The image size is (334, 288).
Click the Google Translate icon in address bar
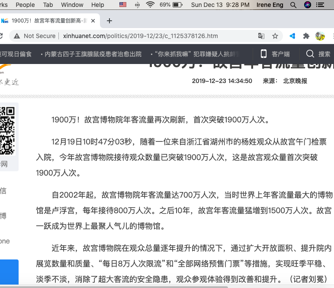[x=261, y=36]
